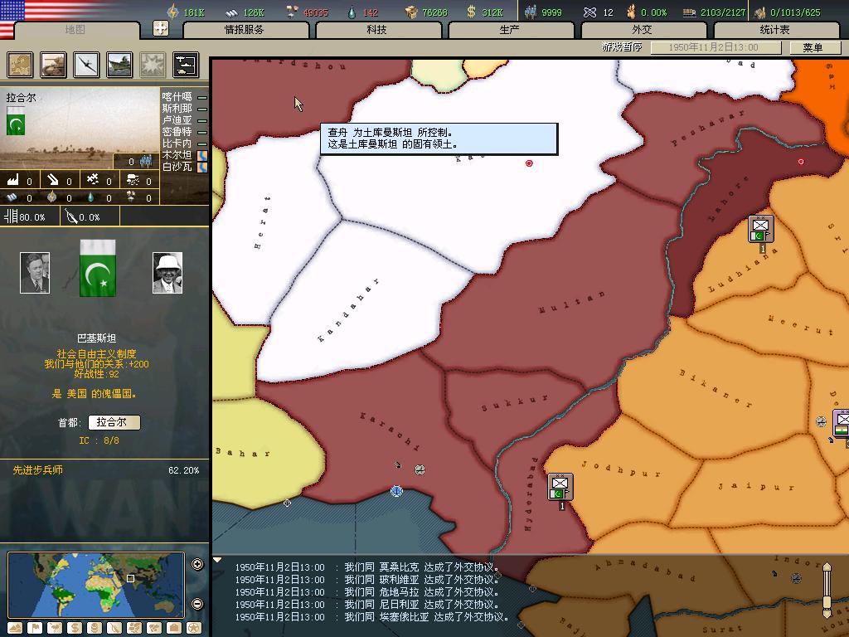Collapse the message log triangle arrow
The width and height of the screenshot is (849, 637).
click(x=217, y=561)
